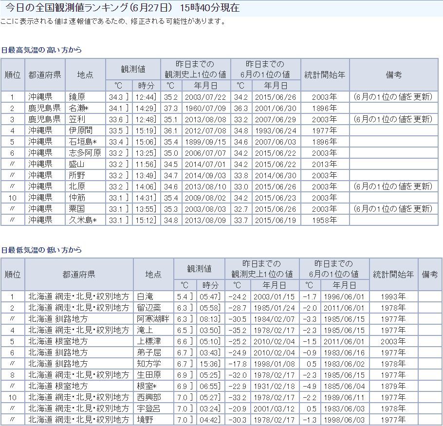Select the 白滝 location in the low temperature table
Screen dimensions: 443x426
(146, 296)
